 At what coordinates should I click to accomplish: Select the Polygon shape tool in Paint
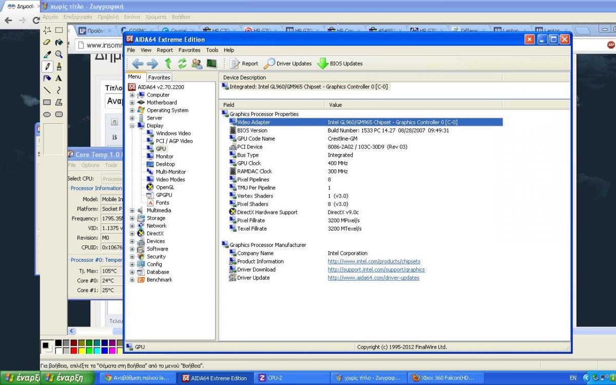[x=59, y=102]
